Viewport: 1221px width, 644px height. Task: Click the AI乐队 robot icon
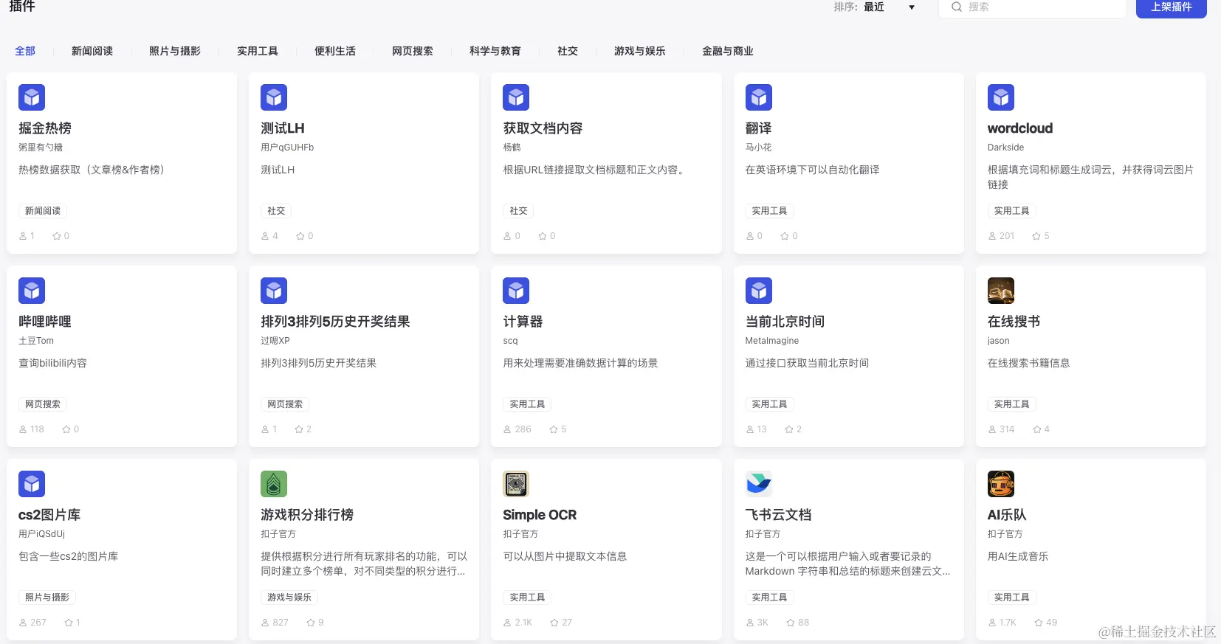pos(1001,484)
